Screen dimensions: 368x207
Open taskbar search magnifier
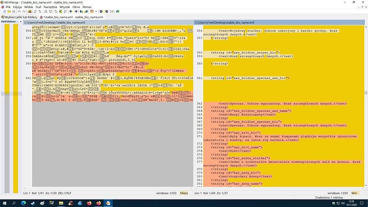(x=14, y=203)
